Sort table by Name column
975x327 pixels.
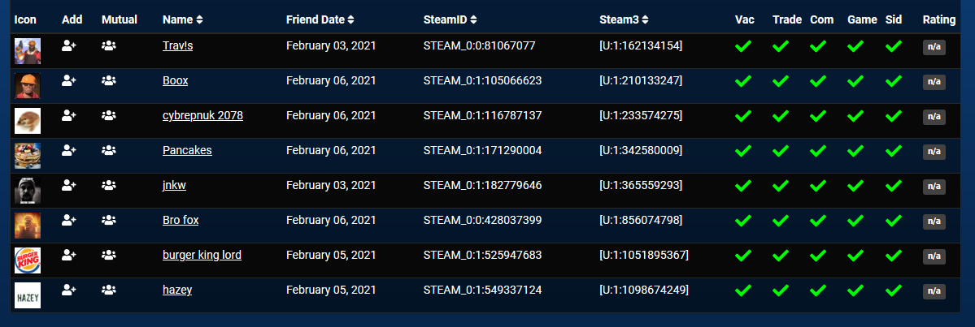click(182, 19)
